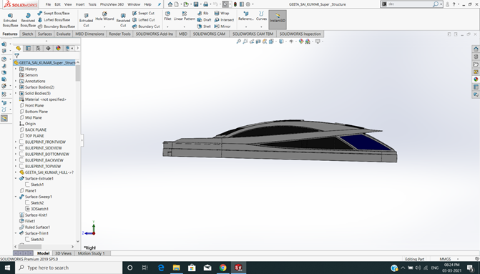The width and height of the screenshot is (480, 274).
Task: Expand the Annotations tree node
Action: pyautogui.click(x=16, y=81)
